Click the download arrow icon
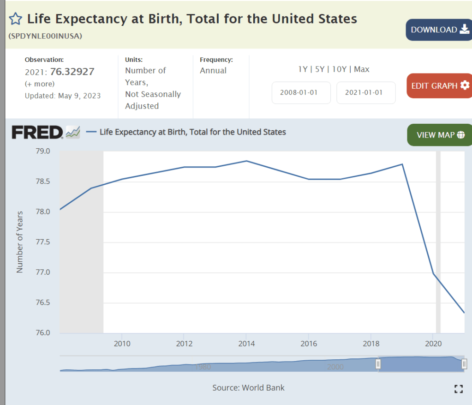 (464, 30)
